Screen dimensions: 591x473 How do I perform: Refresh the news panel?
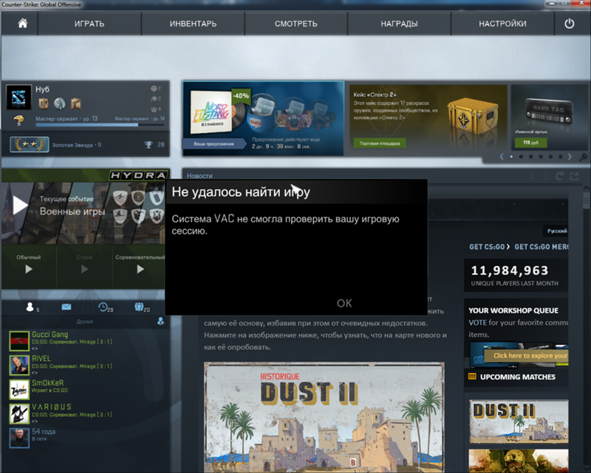(x=559, y=176)
